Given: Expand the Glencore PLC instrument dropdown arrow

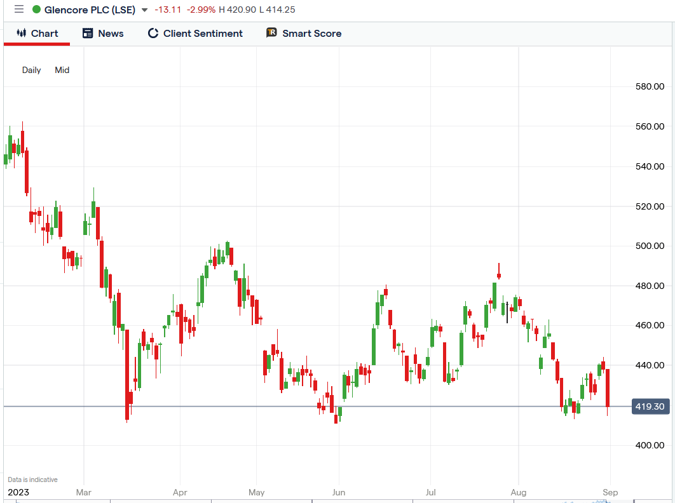Looking at the screenshot, I should (x=145, y=10).
